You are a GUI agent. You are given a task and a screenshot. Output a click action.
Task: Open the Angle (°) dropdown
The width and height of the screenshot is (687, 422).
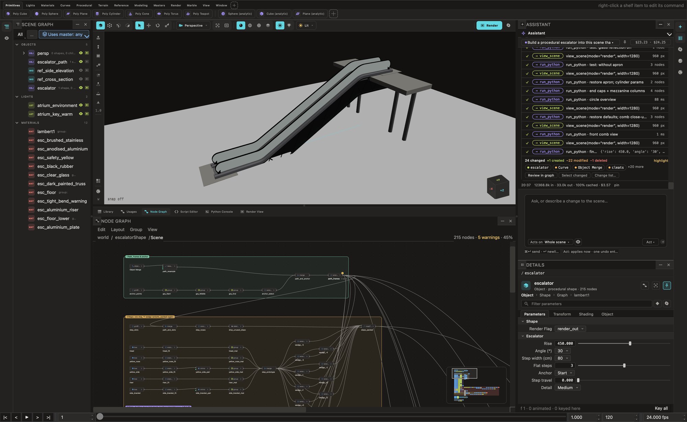(563, 351)
